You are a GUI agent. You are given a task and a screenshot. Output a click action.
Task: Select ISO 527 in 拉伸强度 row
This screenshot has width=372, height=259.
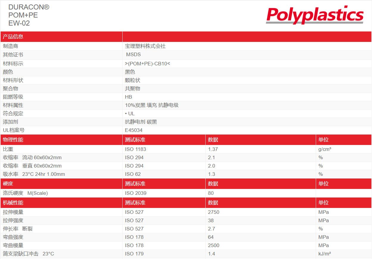tap(134, 220)
